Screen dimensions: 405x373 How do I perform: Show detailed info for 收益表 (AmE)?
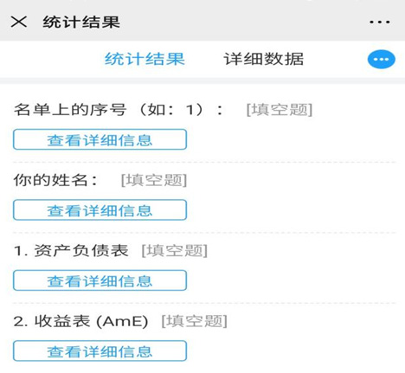(x=100, y=350)
